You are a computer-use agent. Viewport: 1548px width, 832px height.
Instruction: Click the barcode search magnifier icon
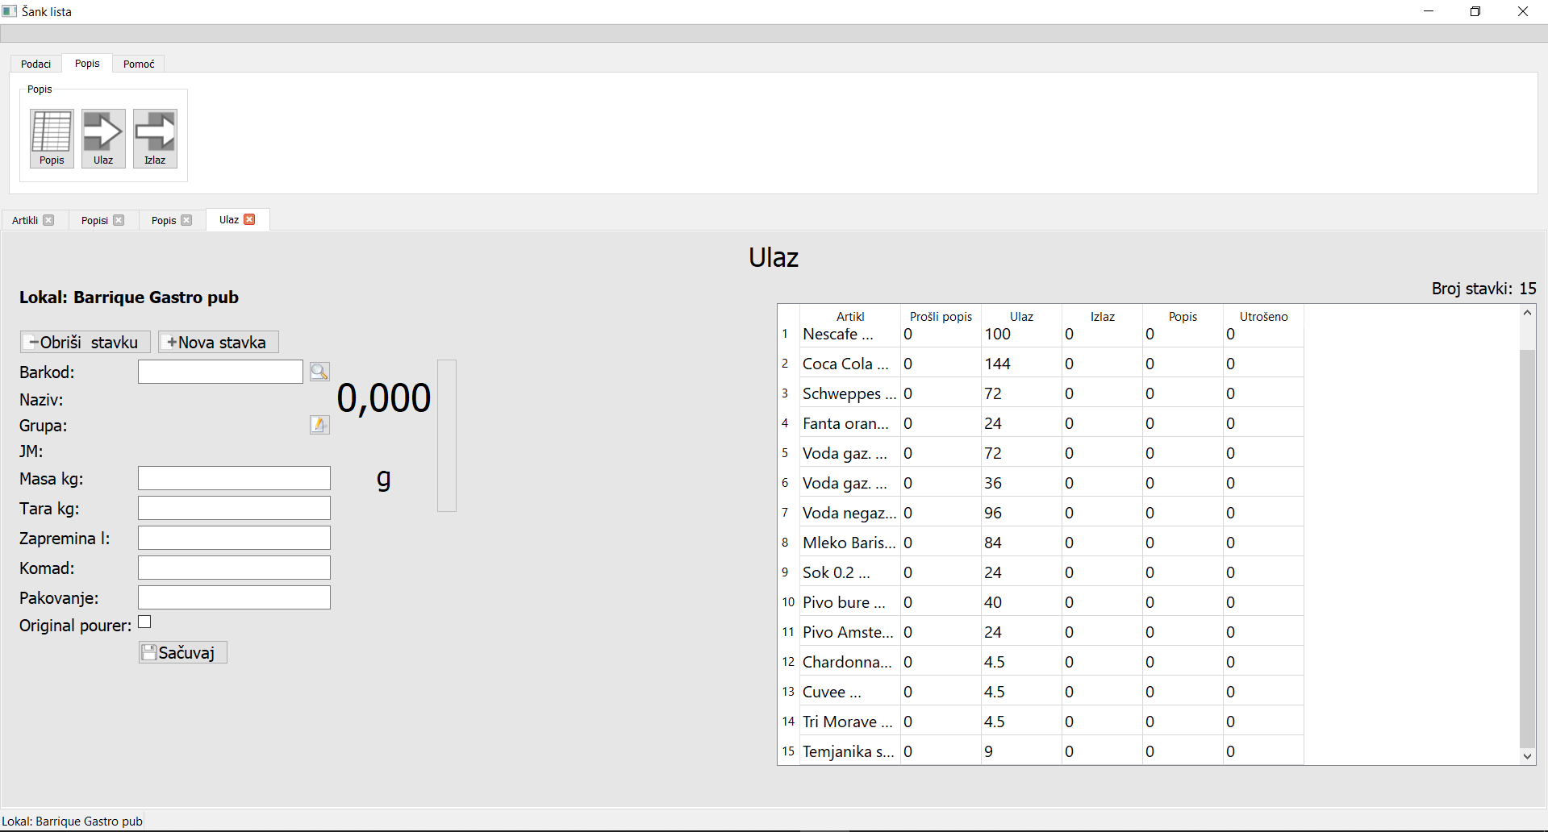click(x=319, y=372)
